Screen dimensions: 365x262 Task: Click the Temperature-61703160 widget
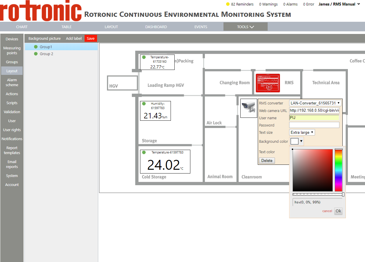pyautogui.click(x=157, y=62)
